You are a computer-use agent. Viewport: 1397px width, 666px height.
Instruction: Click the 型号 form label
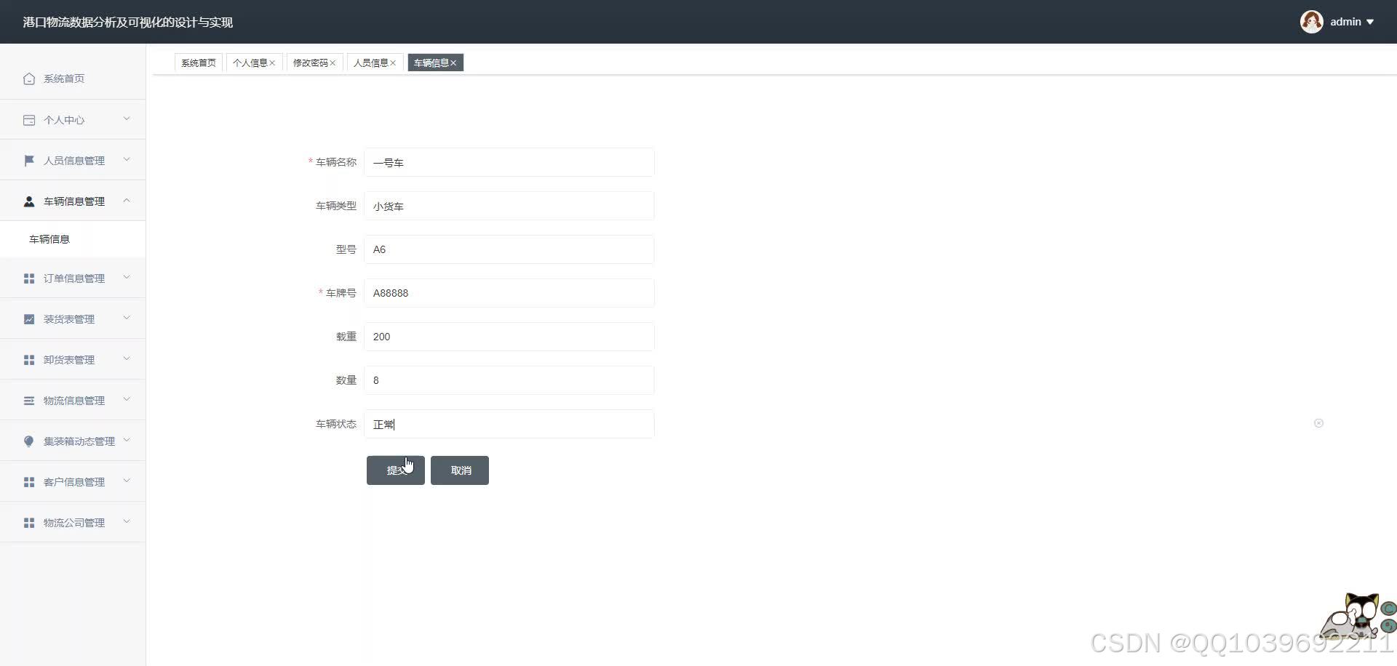346,249
